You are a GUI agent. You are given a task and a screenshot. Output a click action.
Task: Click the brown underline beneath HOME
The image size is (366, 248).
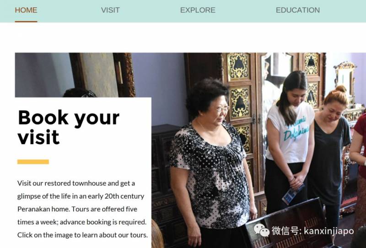[x=26, y=22]
